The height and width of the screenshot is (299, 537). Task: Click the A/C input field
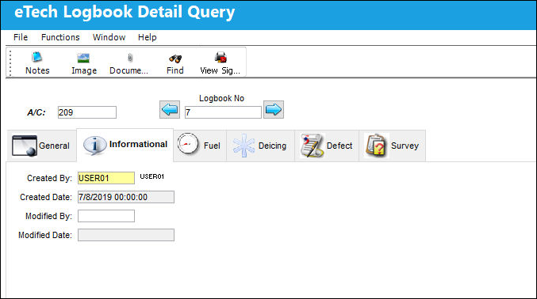click(87, 112)
